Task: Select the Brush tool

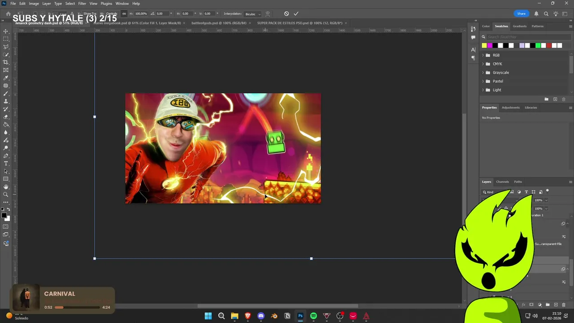Action: tap(6, 93)
